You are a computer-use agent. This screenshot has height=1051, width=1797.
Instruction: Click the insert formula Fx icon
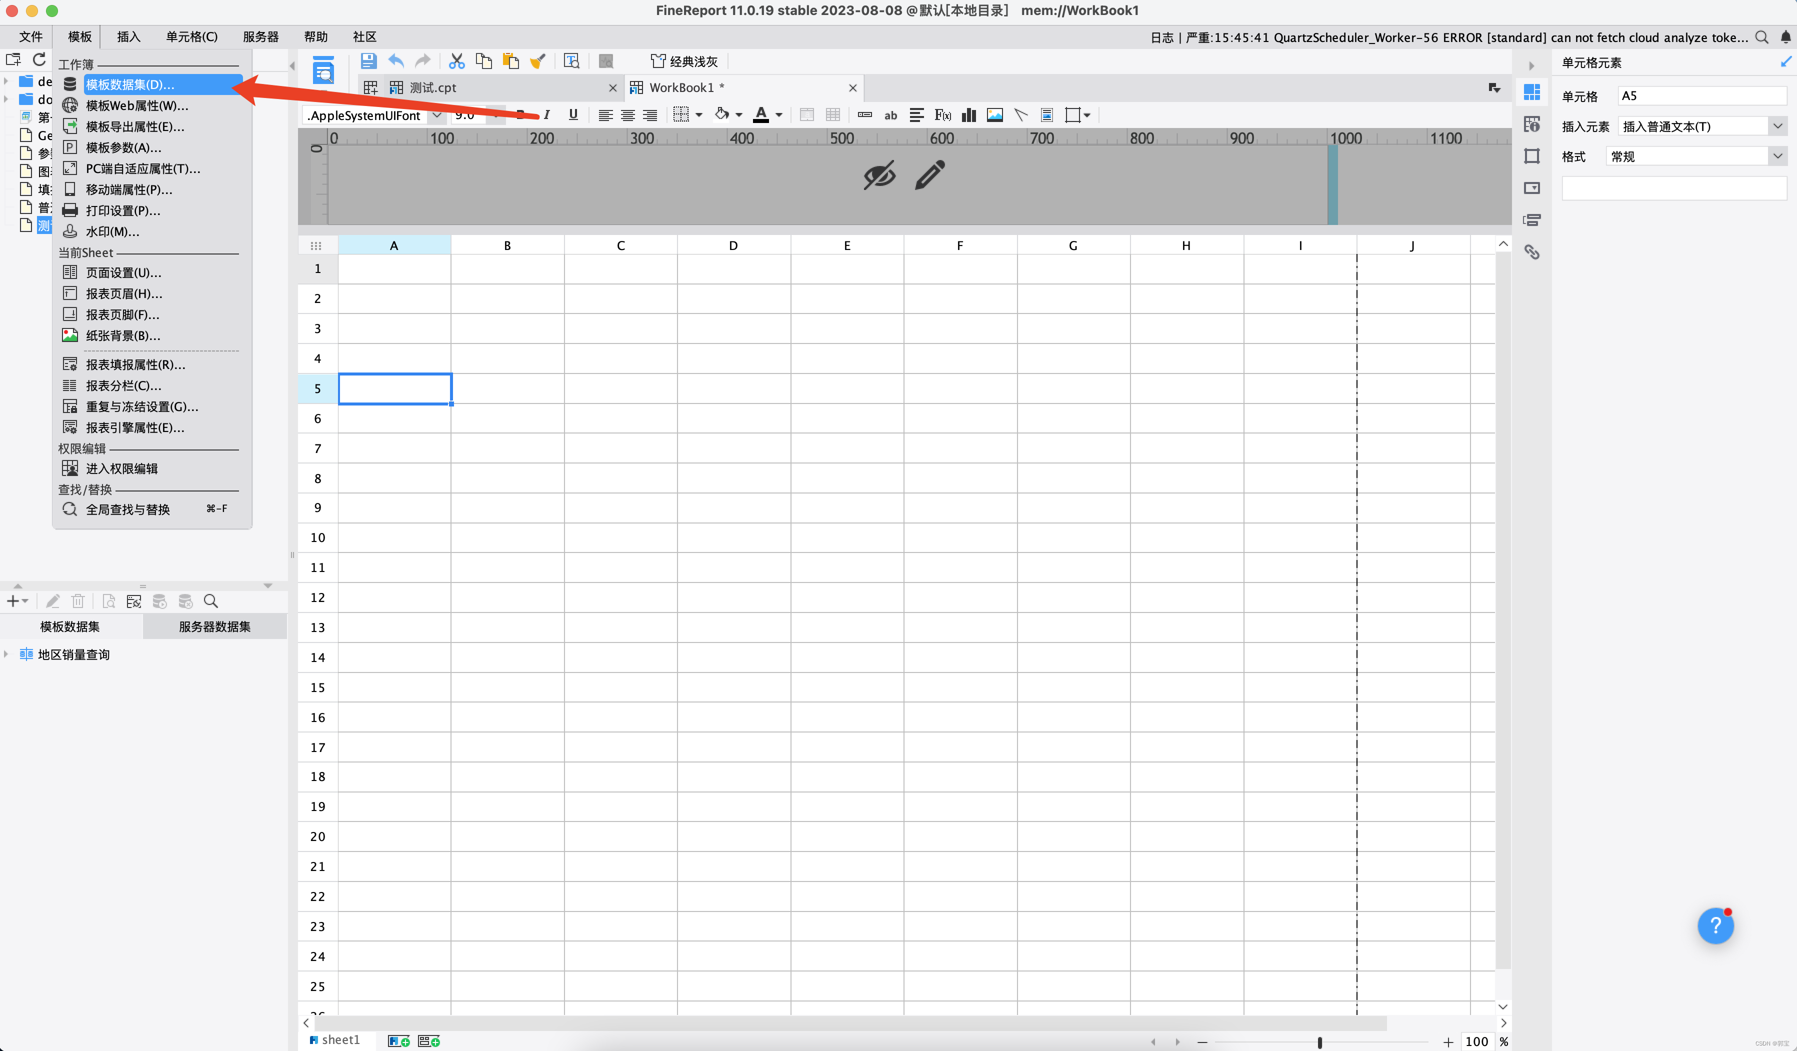coord(942,115)
